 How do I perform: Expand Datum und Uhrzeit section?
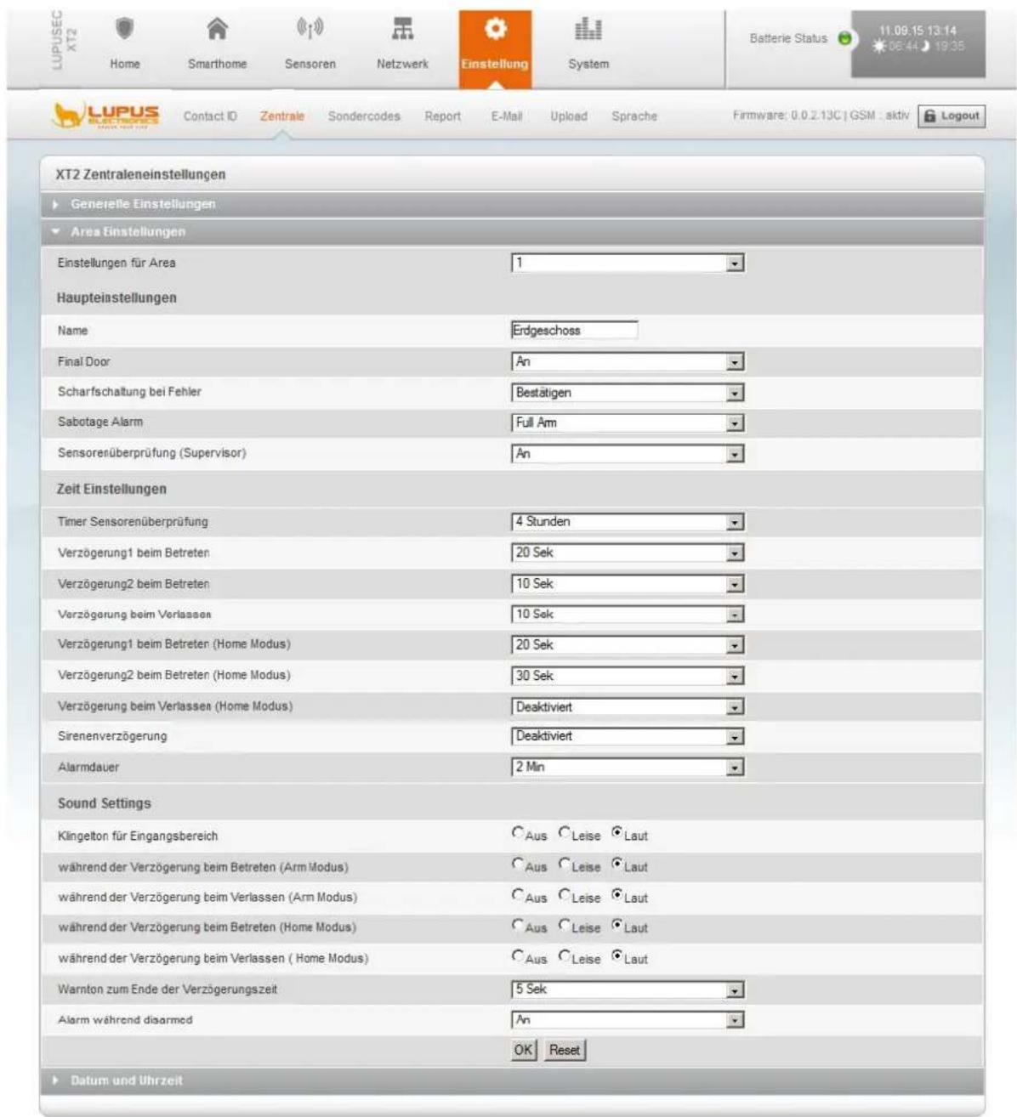(512, 1080)
